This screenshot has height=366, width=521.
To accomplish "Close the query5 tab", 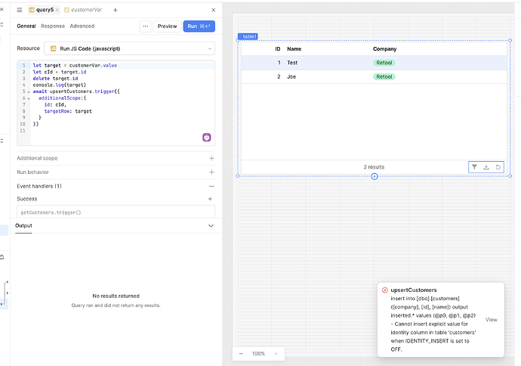I will (x=57, y=10).
